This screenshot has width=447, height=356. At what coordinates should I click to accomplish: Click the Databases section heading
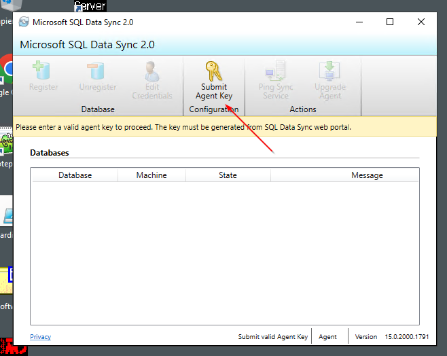tap(50, 152)
